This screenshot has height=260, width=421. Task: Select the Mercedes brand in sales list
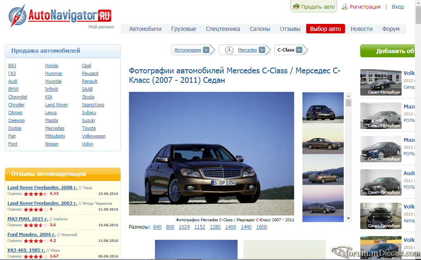(55, 128)
